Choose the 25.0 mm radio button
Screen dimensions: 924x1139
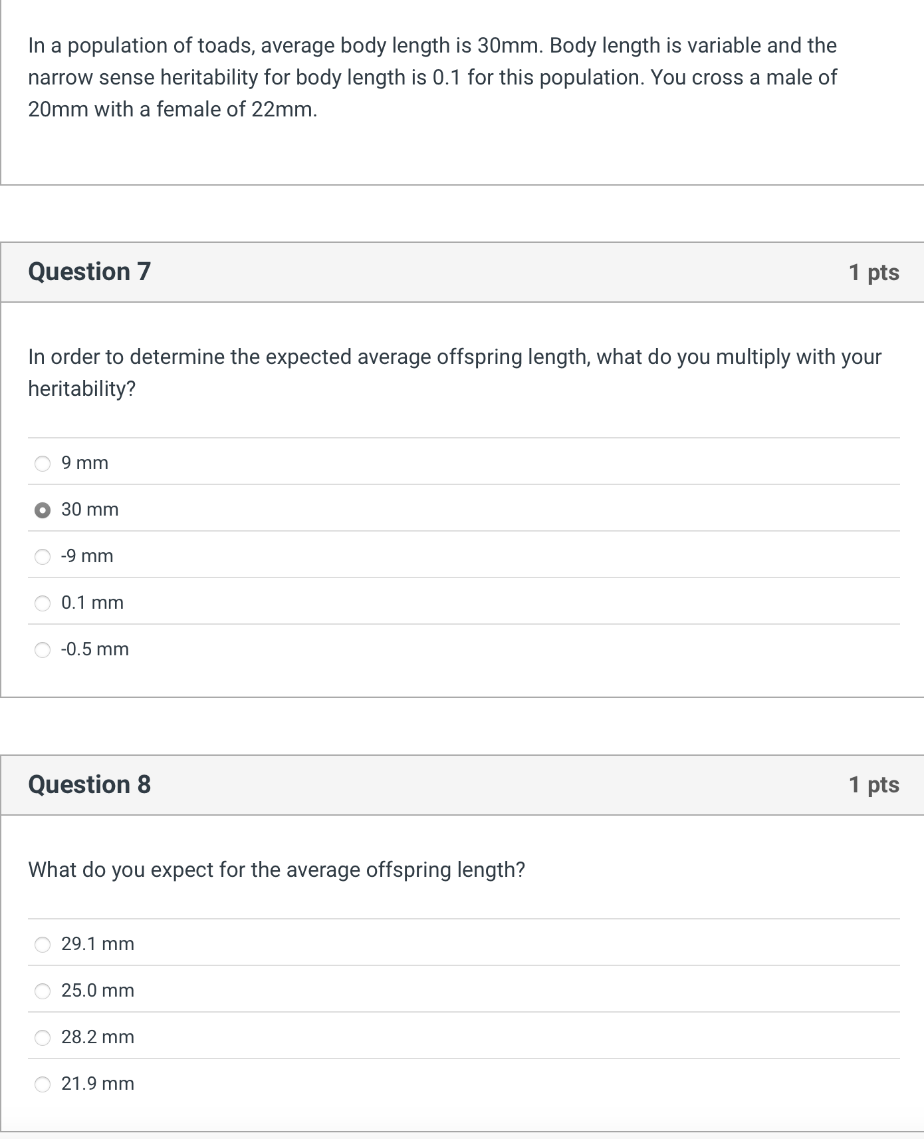coord(43,991)
